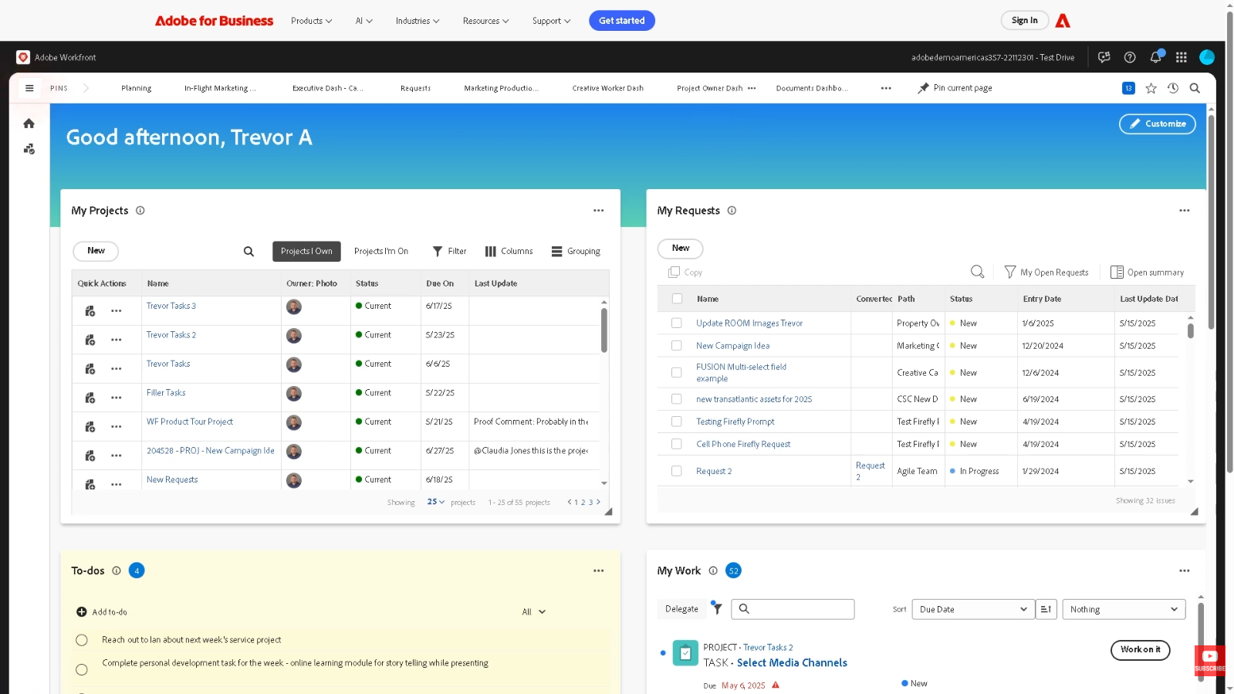Open the Requests pinned tab
The width and height of the screenshot is (1234, 694).
pyautogui.click(x=415, y=88)
